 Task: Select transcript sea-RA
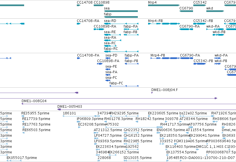point(113,40)
